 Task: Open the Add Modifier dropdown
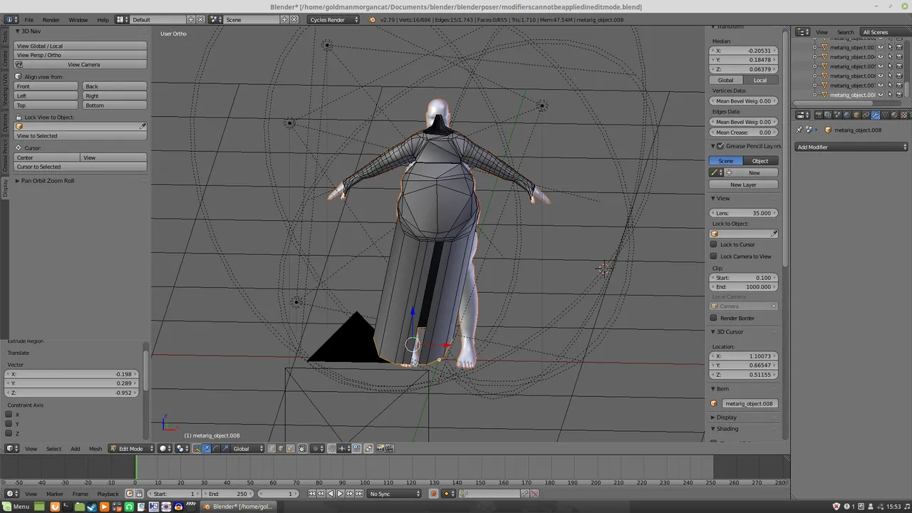point(852,147)
